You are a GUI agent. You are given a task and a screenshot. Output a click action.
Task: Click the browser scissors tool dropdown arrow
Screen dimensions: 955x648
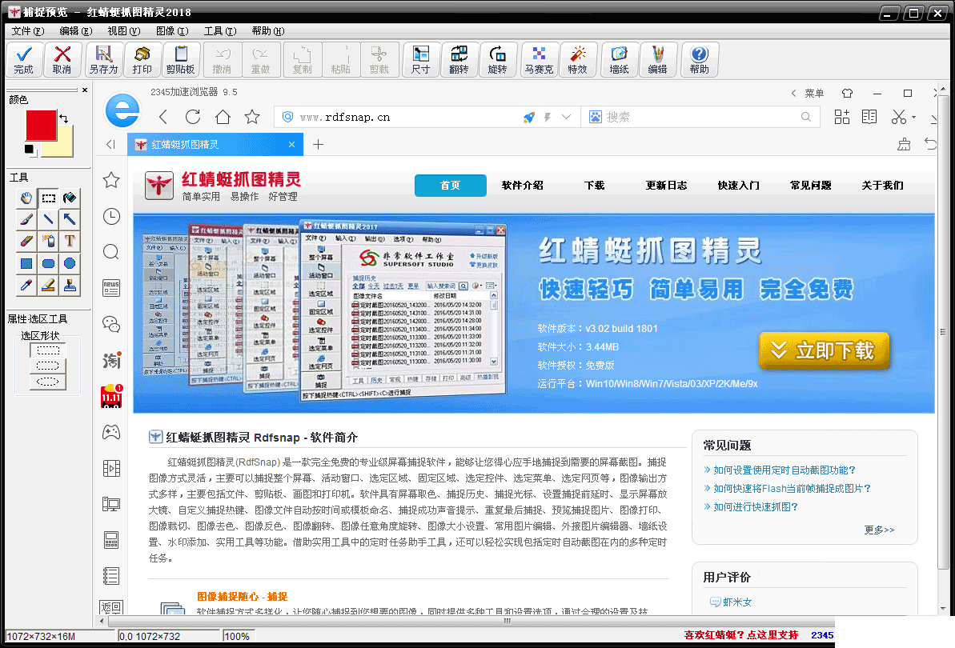point(913,117)
